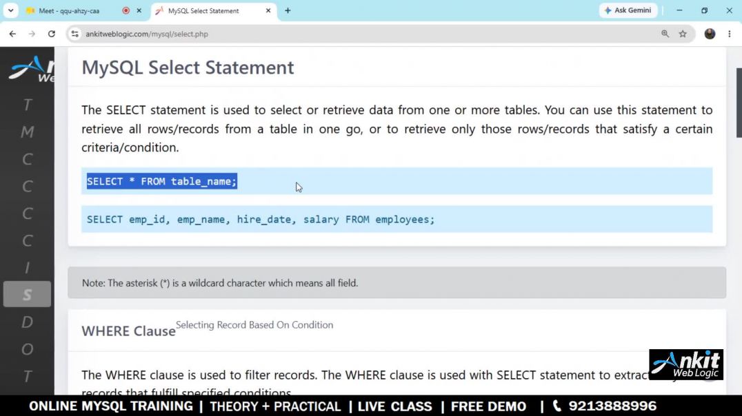The width and height of the screenshot is (742, 416).
Task: Open the Chrome profile avatar
Action: 710,34
